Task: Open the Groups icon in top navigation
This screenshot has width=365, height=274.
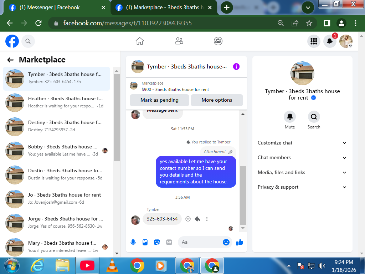Action: (218, 41)
